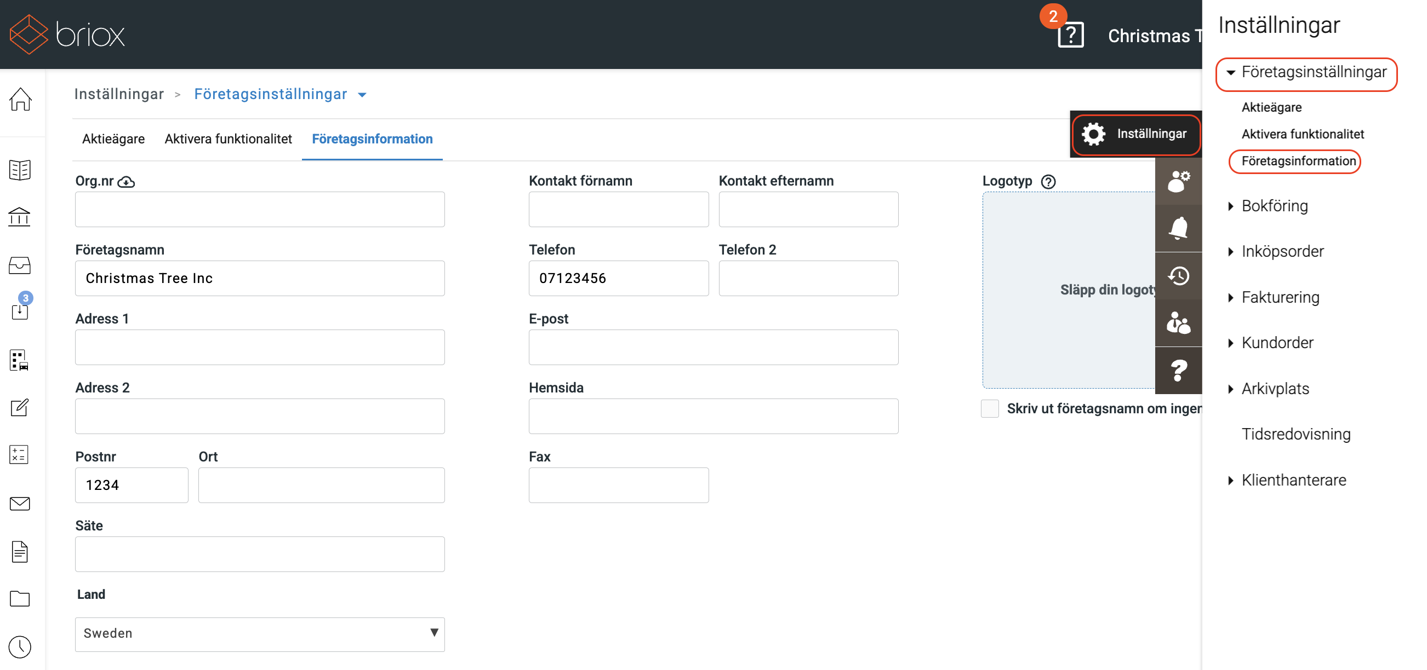Click the Logotyp help circle icon
The width and height of the screenshot is (1427, 670).
(1048, 182)
